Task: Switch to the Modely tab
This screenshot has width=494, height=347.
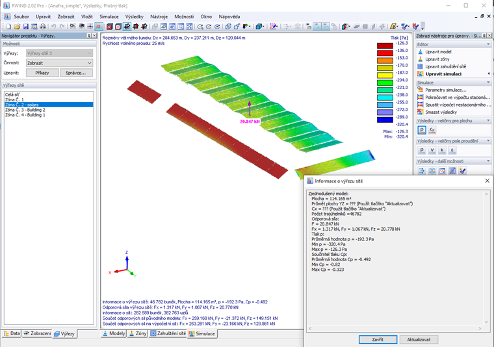Action: pyautogui.click(x=113, y=333)
